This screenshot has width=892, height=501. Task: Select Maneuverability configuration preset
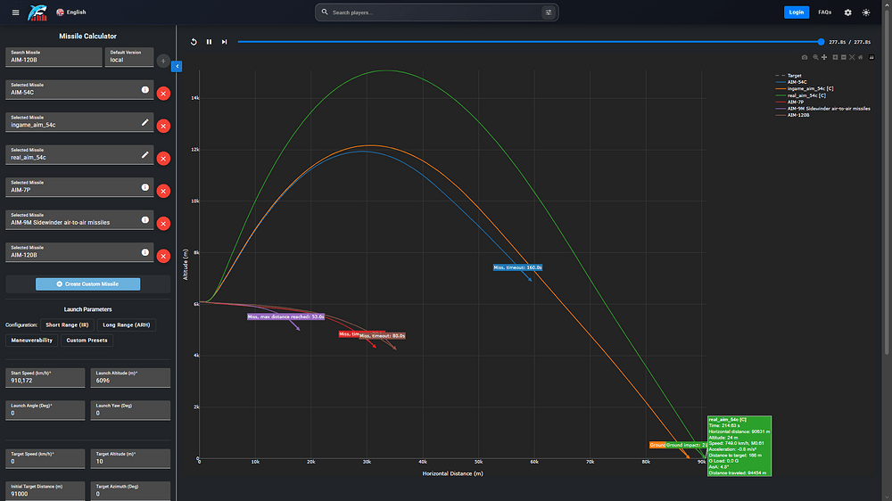32,340
